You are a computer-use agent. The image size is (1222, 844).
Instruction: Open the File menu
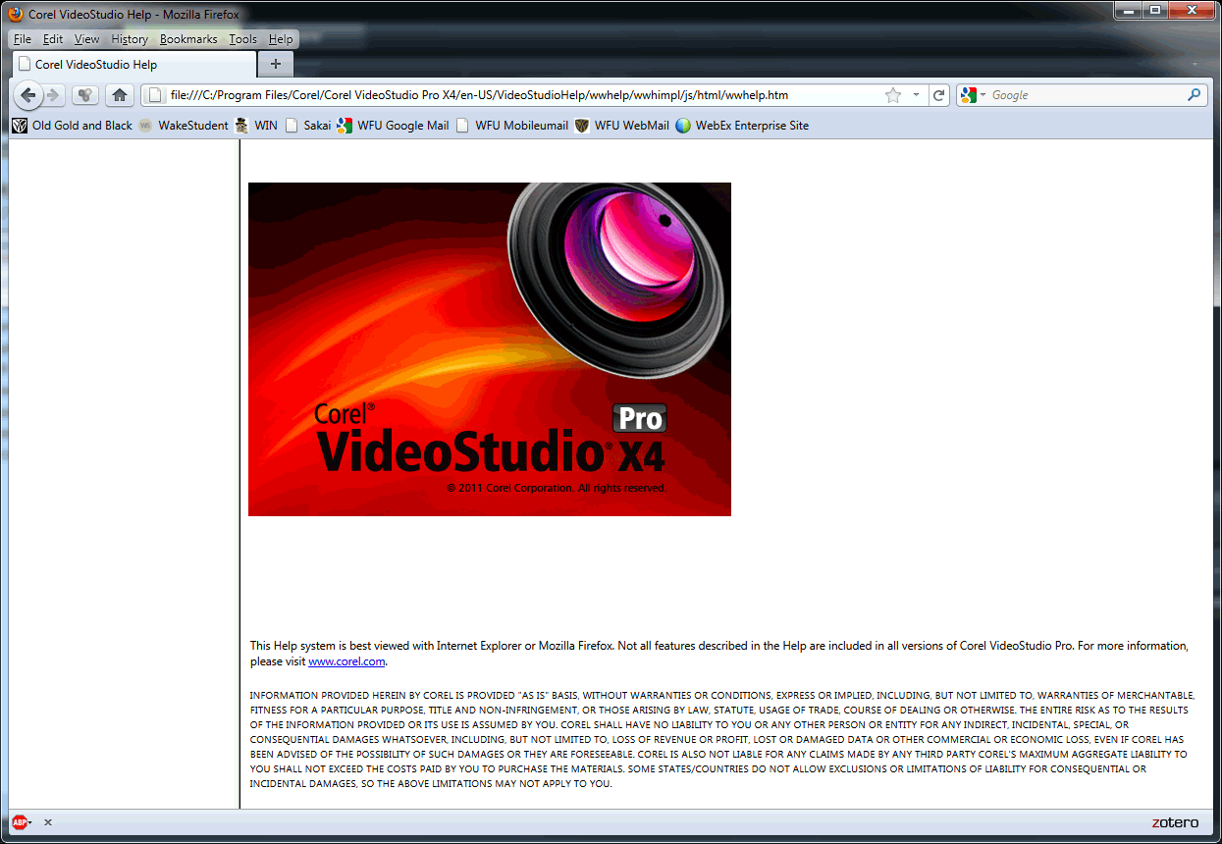23,39
